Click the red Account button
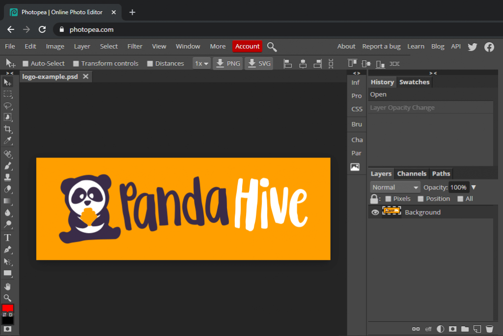The width and height of the screenshot is (503, 336). coord(247,47)
